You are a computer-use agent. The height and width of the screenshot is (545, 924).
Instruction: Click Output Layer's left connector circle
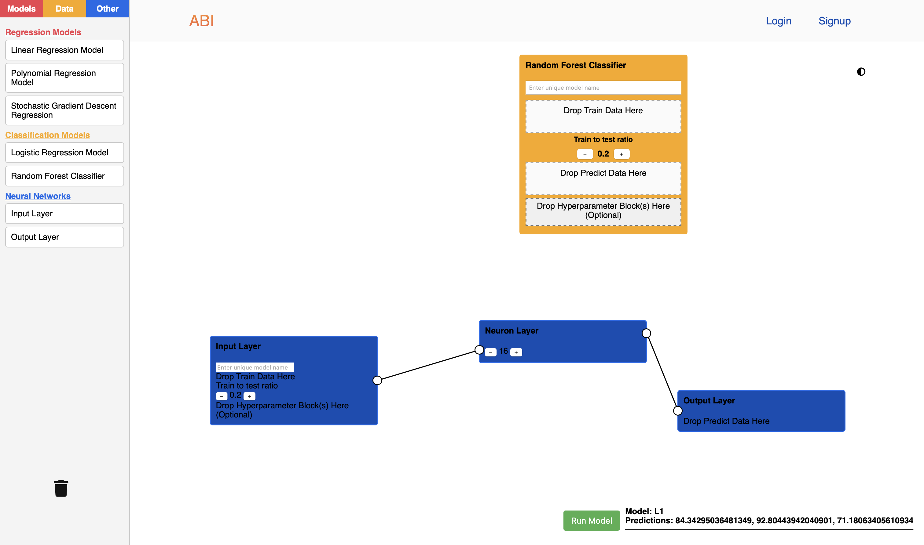(x=677, y=411)
